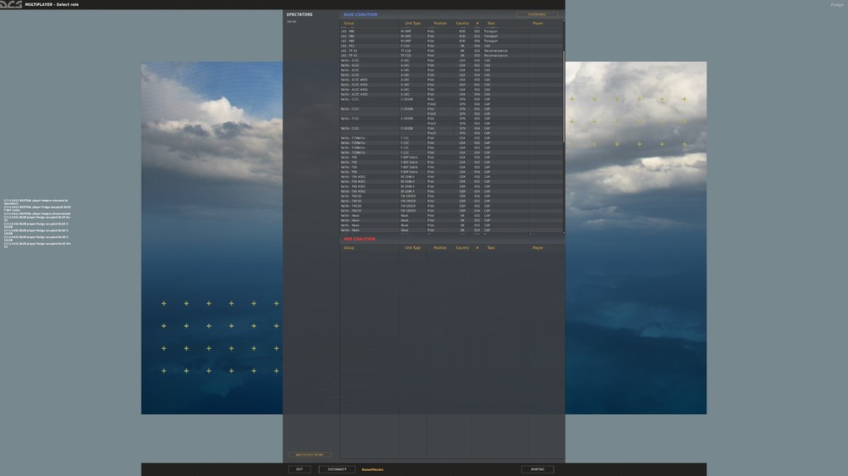848x476 pixels.
Task: Click the DCS logo in title bar
Action: (x=11, y=4)
